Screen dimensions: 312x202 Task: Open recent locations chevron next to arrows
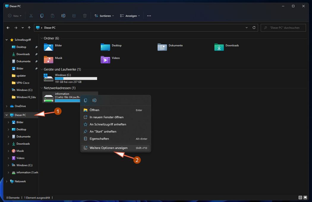(x=23, y=28)
